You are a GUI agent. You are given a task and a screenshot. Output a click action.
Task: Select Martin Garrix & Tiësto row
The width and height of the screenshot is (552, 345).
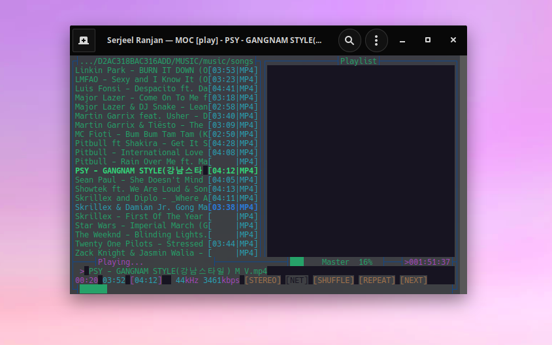point(166,125)
